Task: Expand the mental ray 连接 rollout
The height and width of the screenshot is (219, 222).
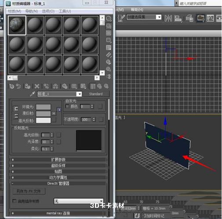Action: 58,213
